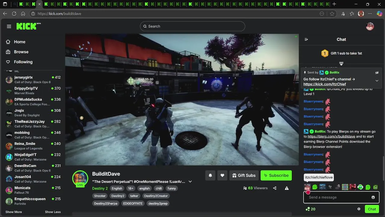Viewport: 385px width, 217px height.
Task: Select the 18+ tag
Action: [131, 188]
